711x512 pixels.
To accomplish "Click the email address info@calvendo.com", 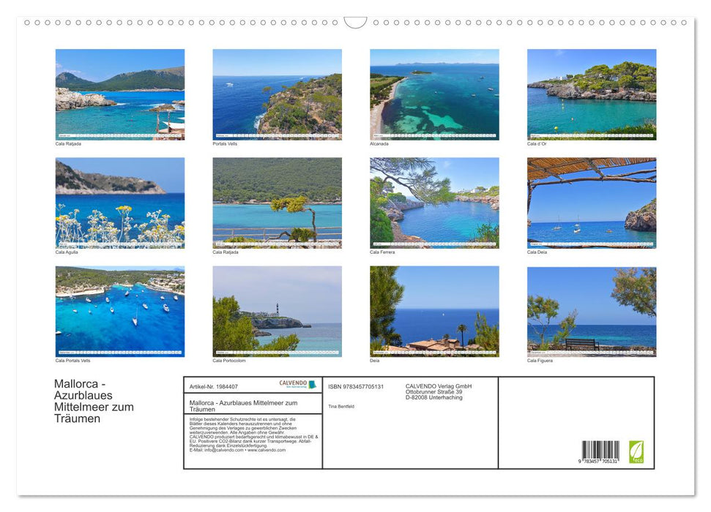I will 223,451.
